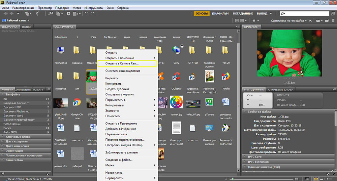Create a new folder icon
The image size is (337, 181).
point(327,21)
